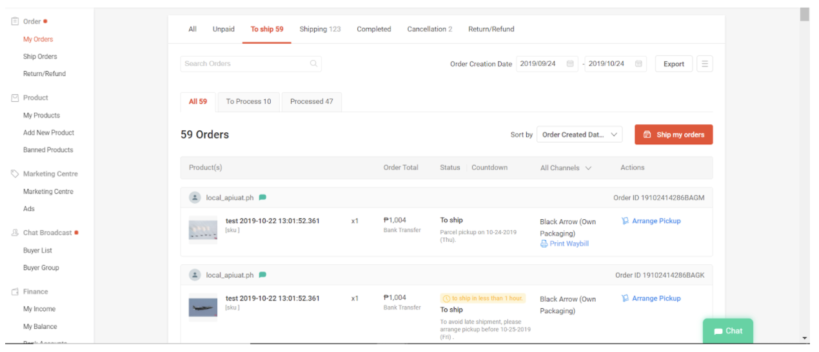The image size is (819, 352).
Task: Open Add New Product in the sidebar
Action: click(x=48, y=133)
